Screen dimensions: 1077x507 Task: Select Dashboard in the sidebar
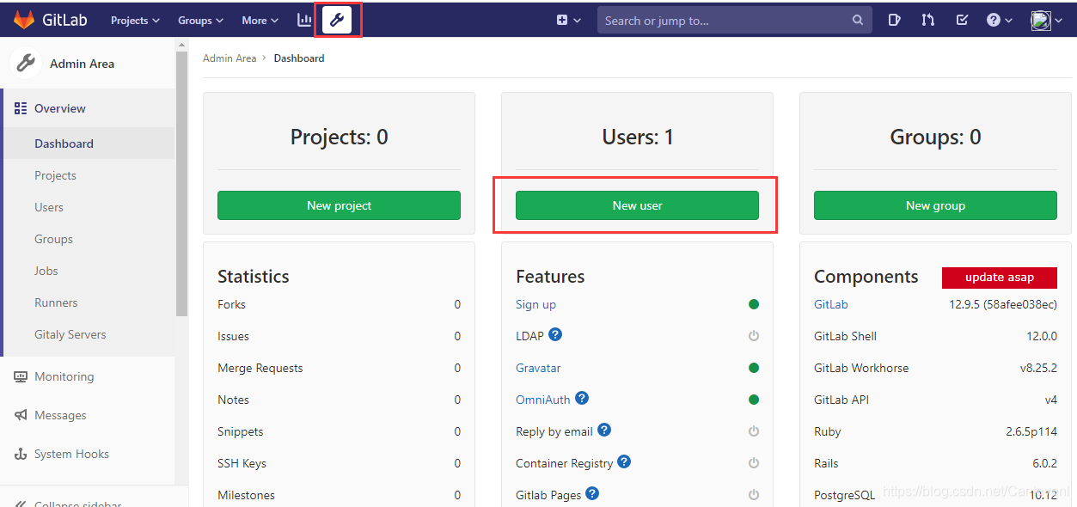pyautogui.click(x=89, y=144)
